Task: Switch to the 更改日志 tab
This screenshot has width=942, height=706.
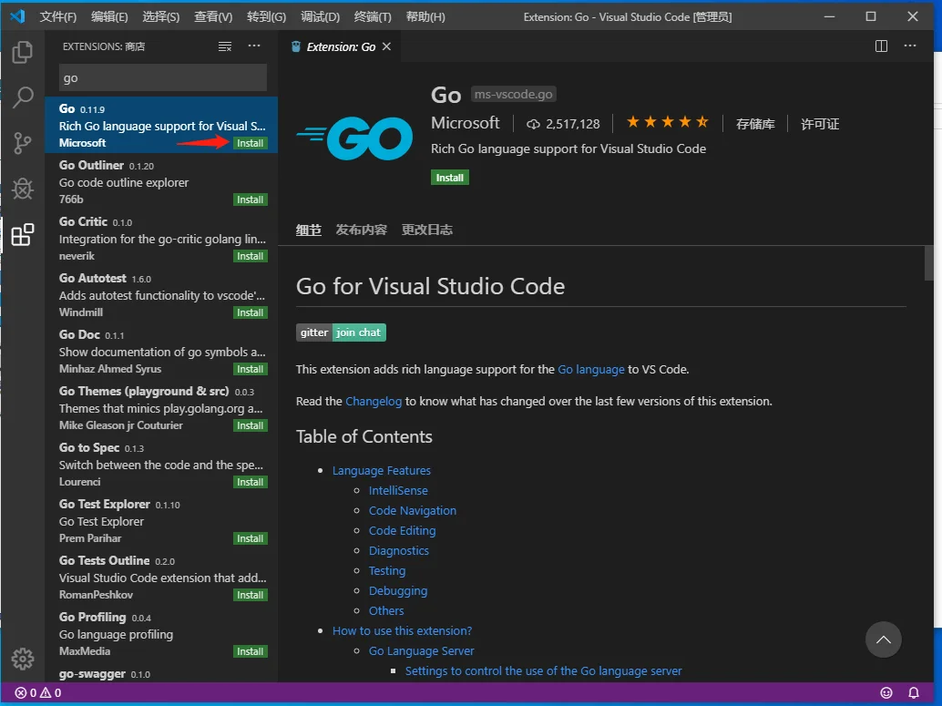Action: pos(427,230)
